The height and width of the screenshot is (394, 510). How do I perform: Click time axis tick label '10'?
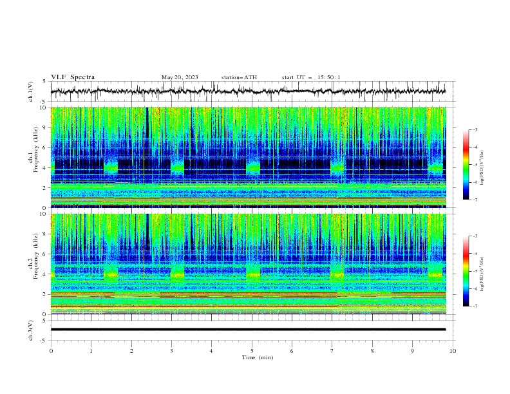click(x=453, y=351)
